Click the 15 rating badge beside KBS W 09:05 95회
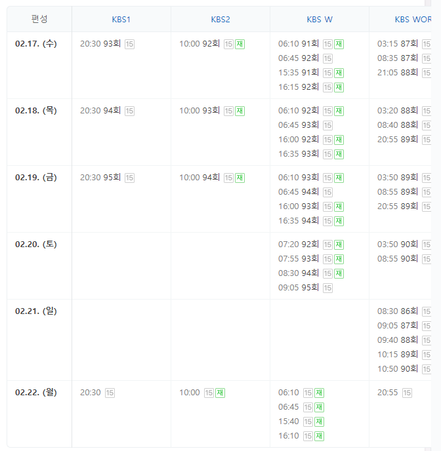441x451 pixels. 327,288
